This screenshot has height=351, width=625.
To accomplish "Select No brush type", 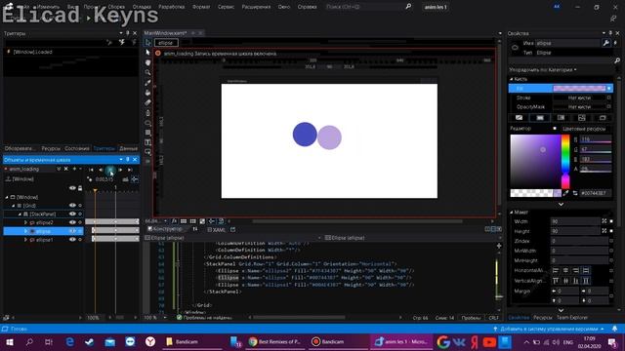I will (519, 117).
